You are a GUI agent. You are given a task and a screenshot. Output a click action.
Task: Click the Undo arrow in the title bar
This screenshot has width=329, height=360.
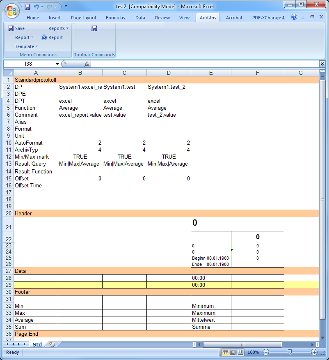pyautogui.click(x=37, y=7)
